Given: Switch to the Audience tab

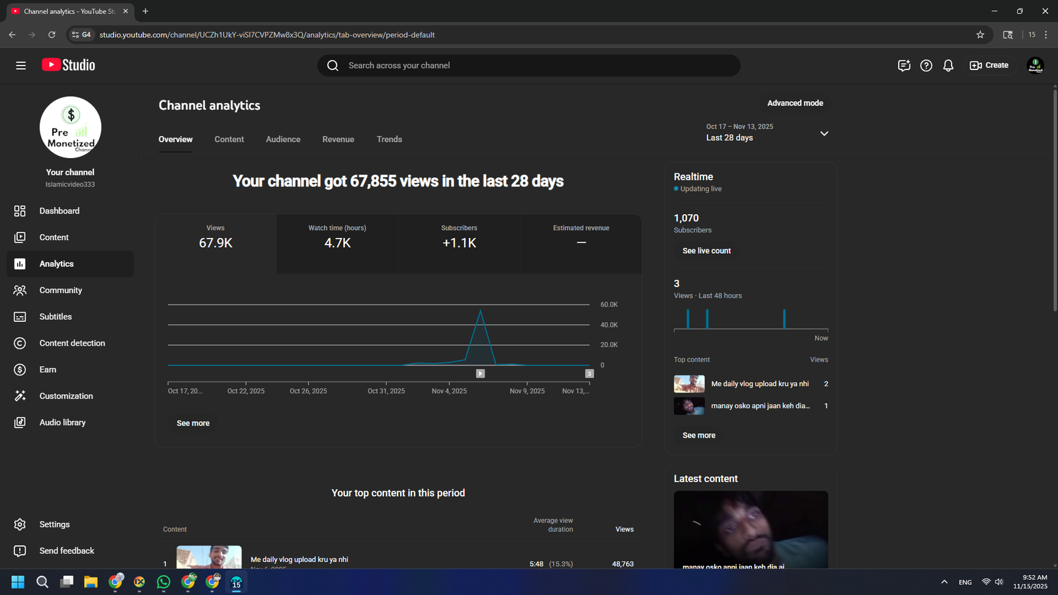Looking at the screenshot, I should point(283,139).
